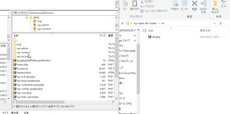Open the Move to (移動先) ribbon menu
Screen dimensions: 230x114
pyautogui.click(x=175, y=6)
